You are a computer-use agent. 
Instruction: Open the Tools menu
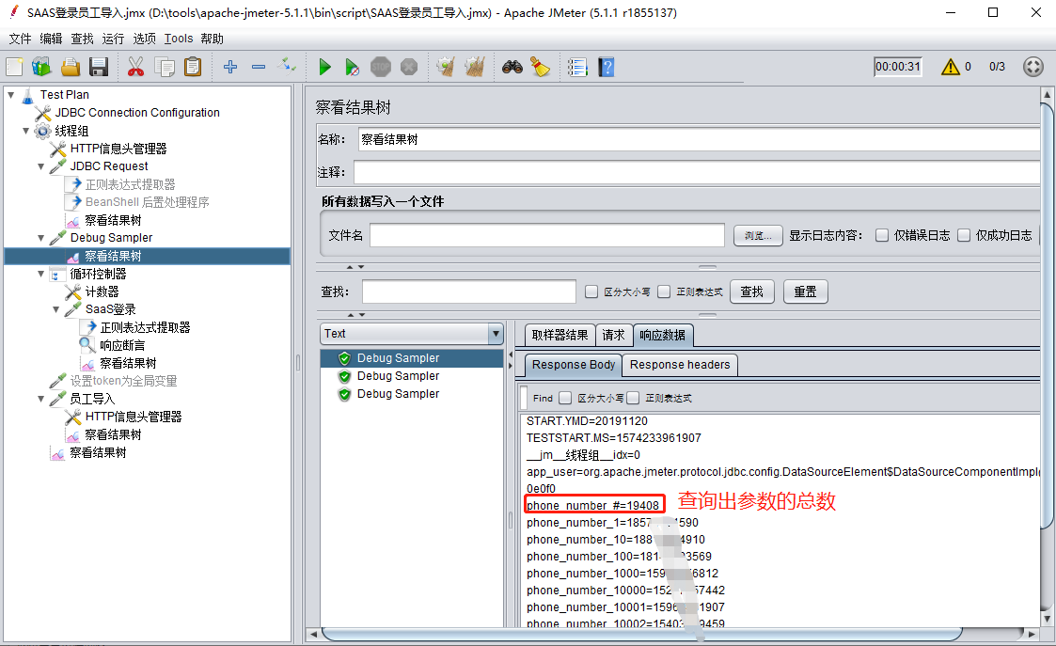pyautogui.click(x=178, y=39)
